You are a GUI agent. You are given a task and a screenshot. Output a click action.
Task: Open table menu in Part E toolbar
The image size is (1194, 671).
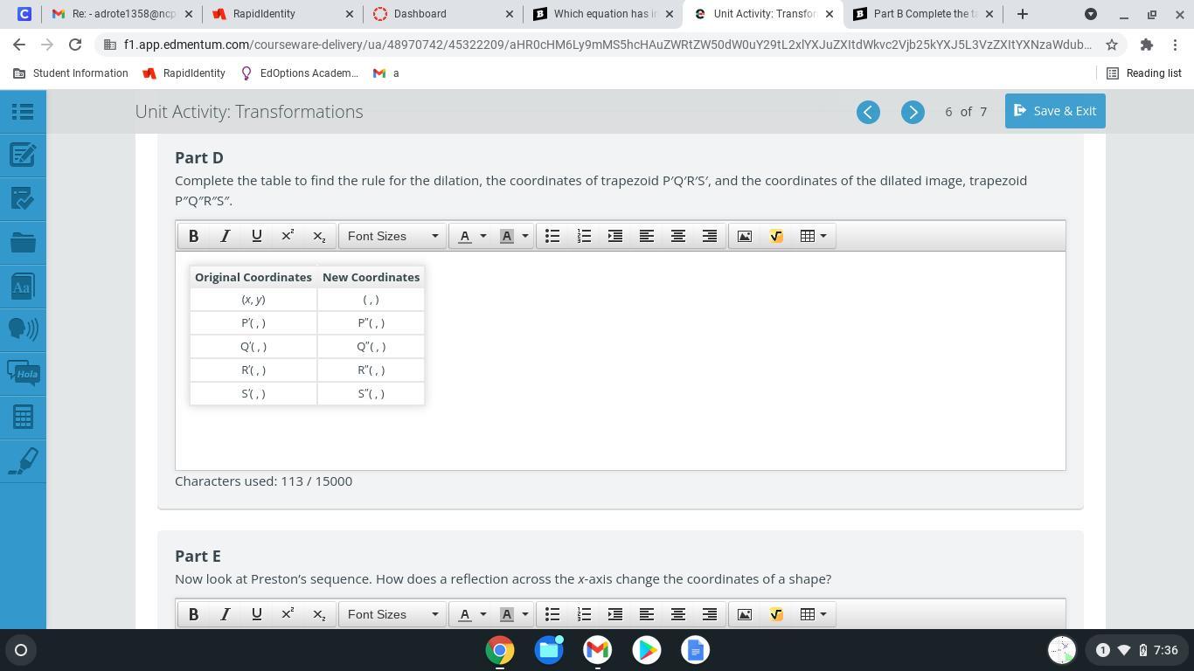point(814,614)
